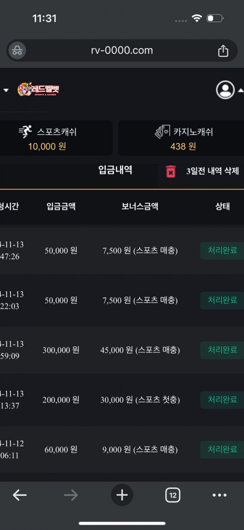Tap the running figure sports cash icon

(25, 132)
